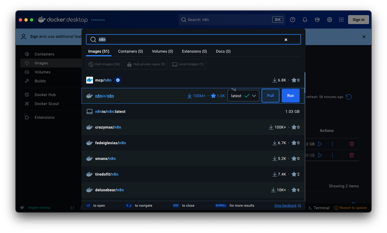Pause the Docker engine in status bar
Image resolution: width=387 pixels, height=233 pixels.
(72, 208)
